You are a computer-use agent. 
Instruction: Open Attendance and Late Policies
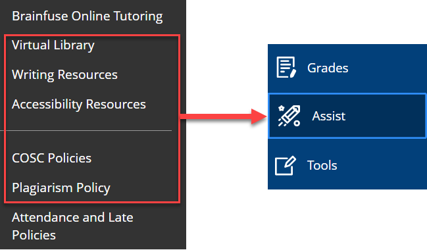pyautogui.click(x=73, y=226)
